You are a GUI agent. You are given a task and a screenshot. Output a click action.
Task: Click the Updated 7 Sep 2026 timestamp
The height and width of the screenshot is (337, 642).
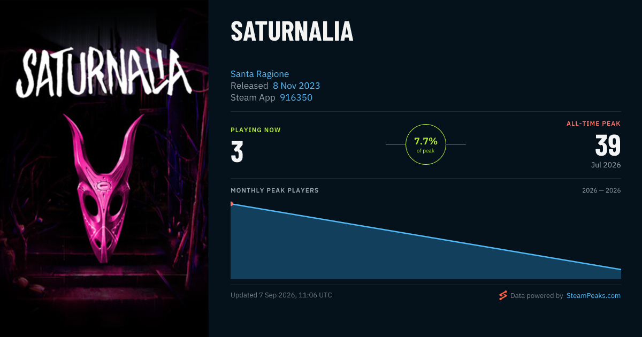point(281,295)
